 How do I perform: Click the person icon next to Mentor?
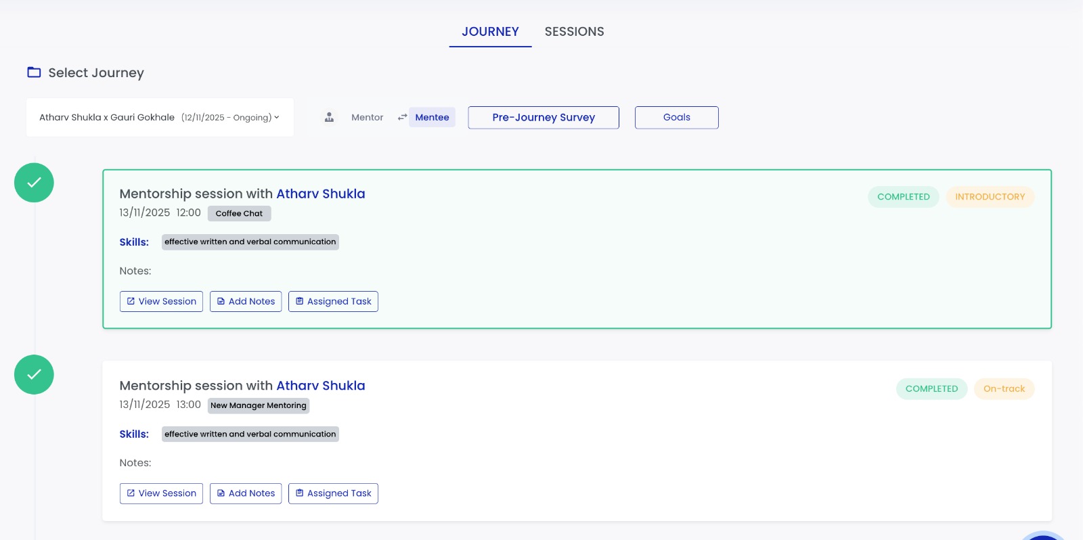click(x=329, y=117)
